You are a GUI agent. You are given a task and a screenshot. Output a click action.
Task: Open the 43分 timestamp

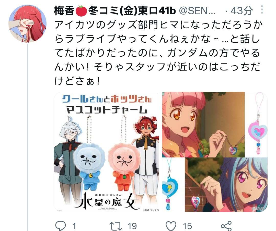pyautogui.click(x=242, y=11)
